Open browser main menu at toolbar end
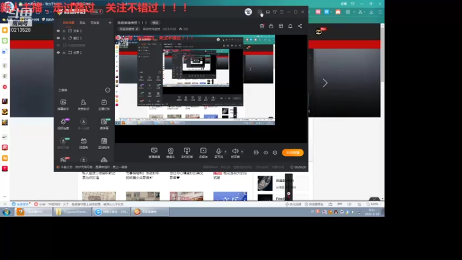This screenshot has height=260, width=462. point(380,12)
